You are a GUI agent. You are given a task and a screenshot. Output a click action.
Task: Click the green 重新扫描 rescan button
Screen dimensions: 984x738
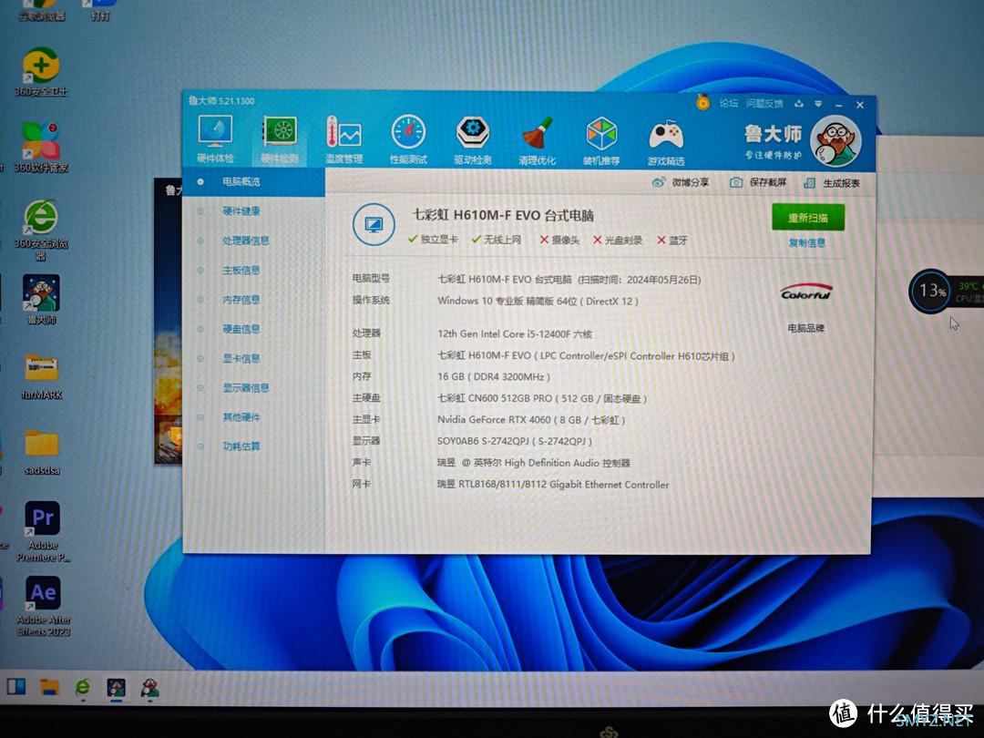(807, 218)
